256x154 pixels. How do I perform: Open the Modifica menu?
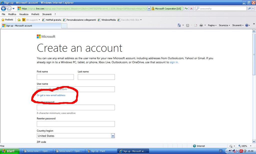[12, 14]
